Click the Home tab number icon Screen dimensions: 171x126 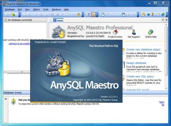click(55, 21)
